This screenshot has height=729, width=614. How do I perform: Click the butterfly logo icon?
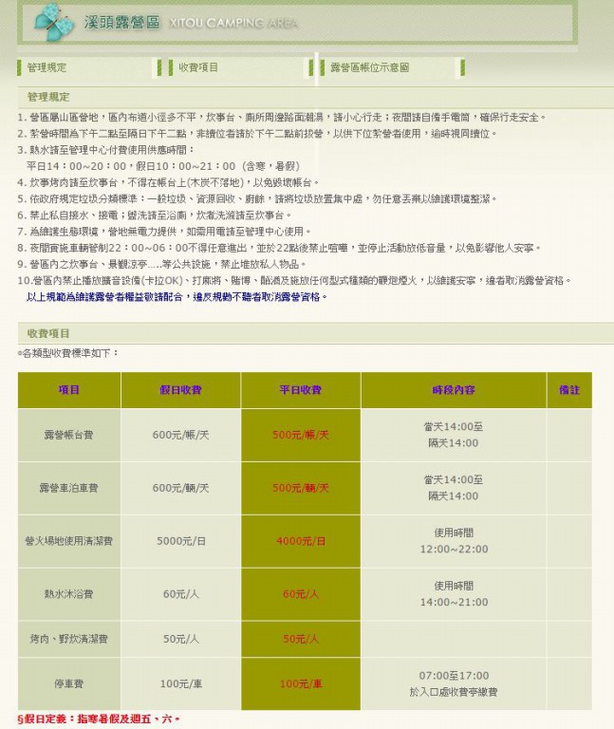(53, 23)
